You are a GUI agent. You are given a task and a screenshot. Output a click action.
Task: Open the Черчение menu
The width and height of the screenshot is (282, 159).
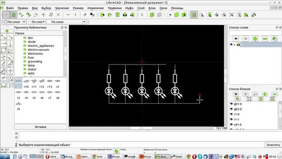(x=62, y=8)
